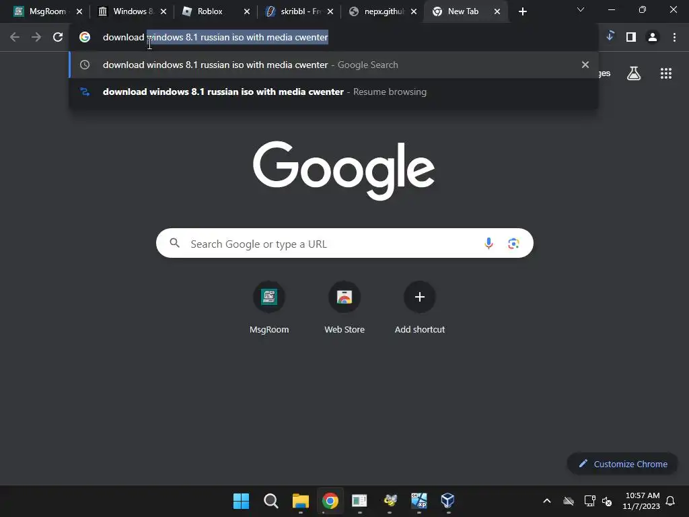Open taskbar Search
The image size is (689, 517).
coord(270,501)
